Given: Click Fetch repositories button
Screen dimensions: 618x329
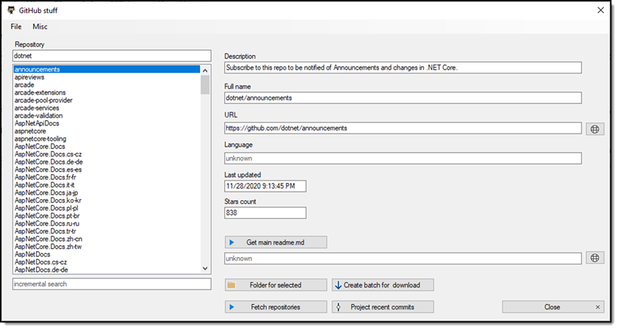Looking at the screenshot, I should (276, 307).
